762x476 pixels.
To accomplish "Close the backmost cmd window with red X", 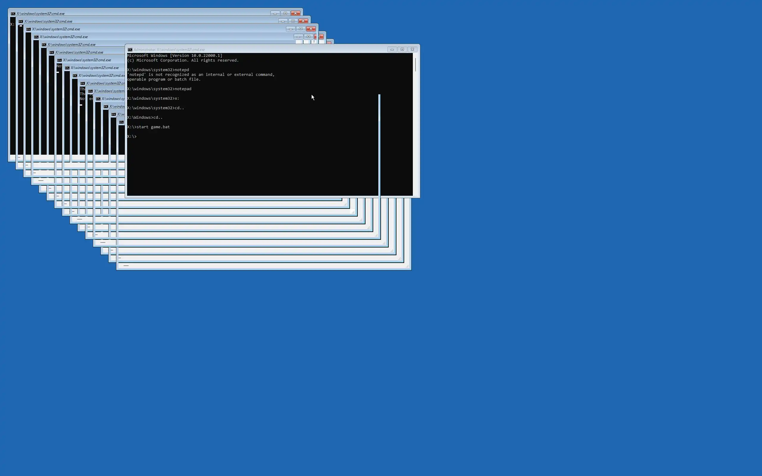I will 295,14.
